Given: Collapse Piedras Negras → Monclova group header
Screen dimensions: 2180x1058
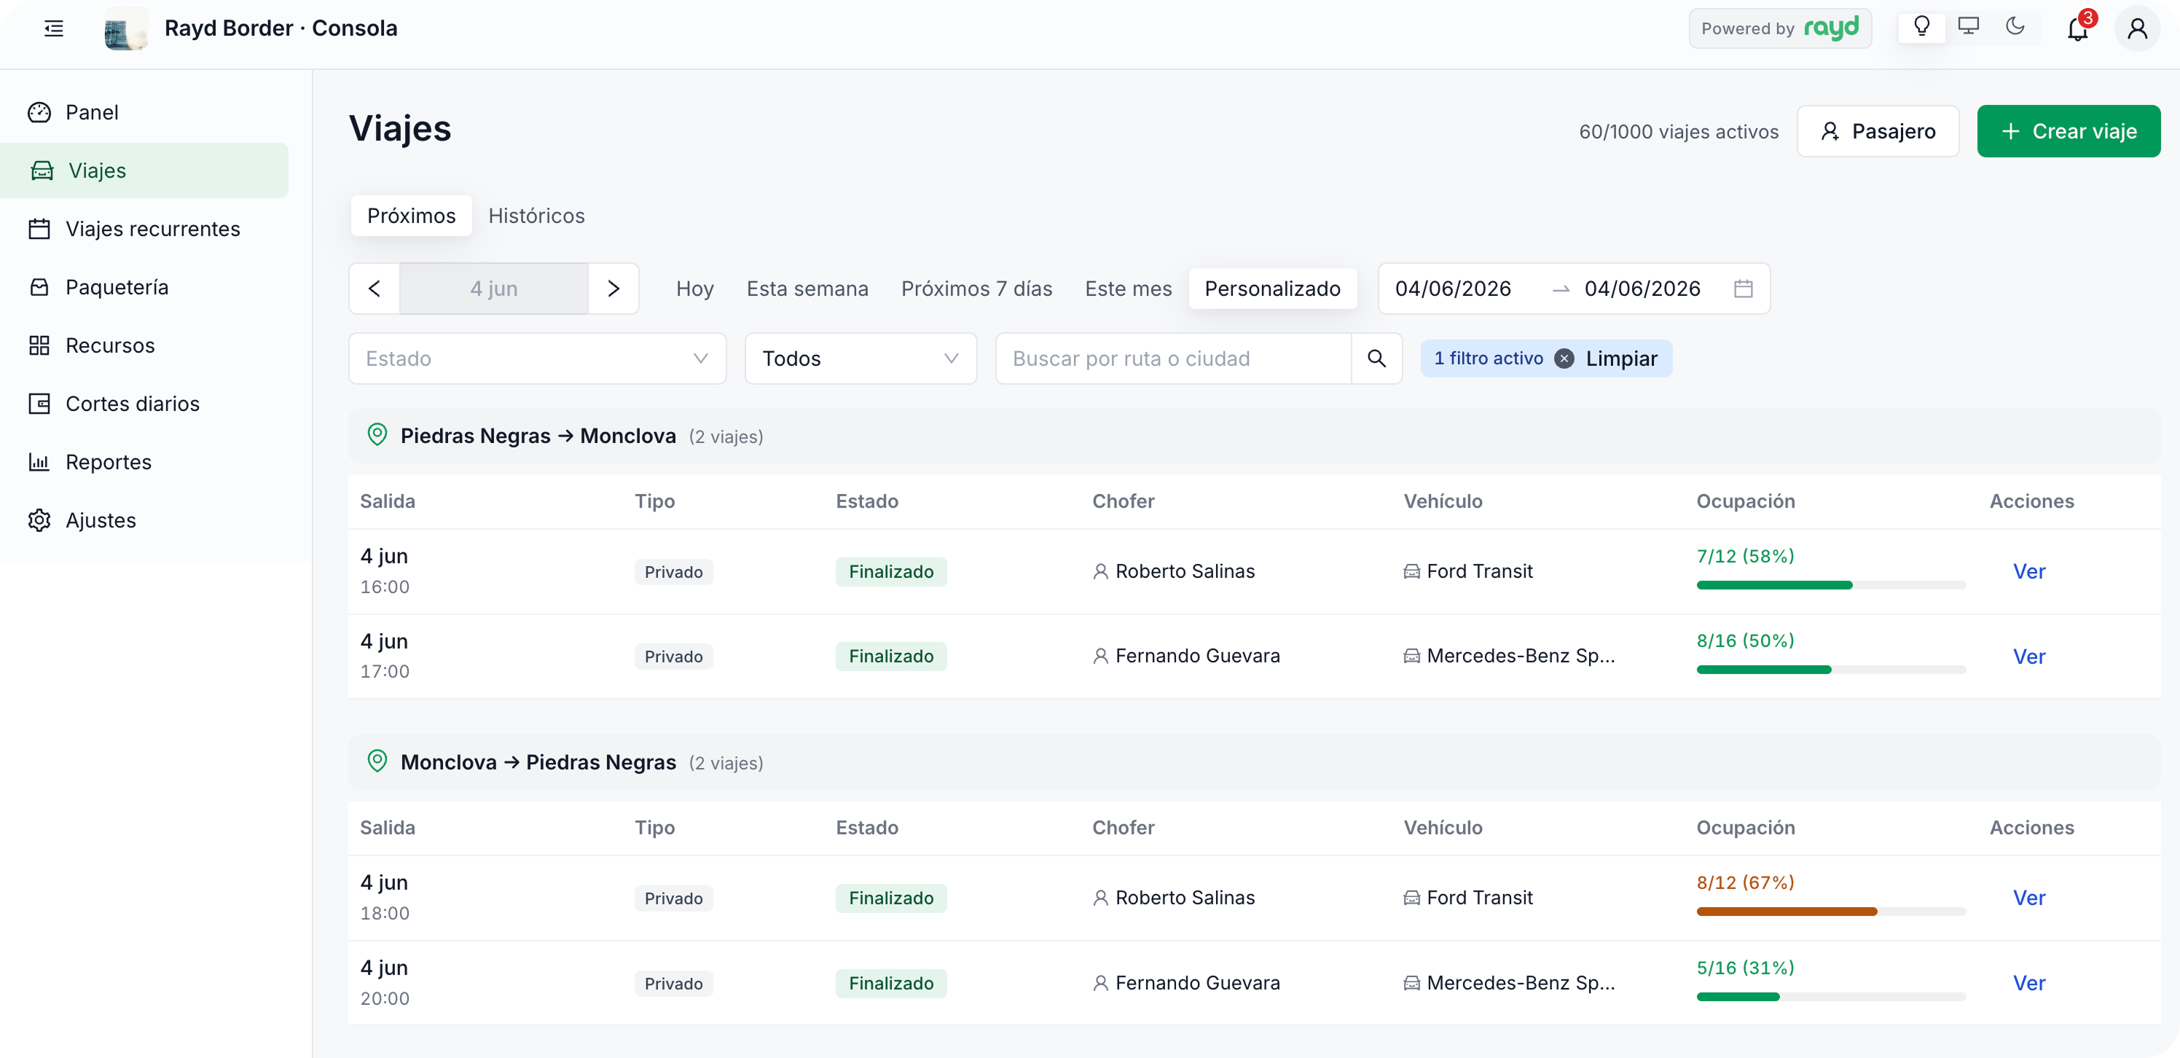Looking at the screenshot, I should pyautogui.click(x=1254, y=436).
